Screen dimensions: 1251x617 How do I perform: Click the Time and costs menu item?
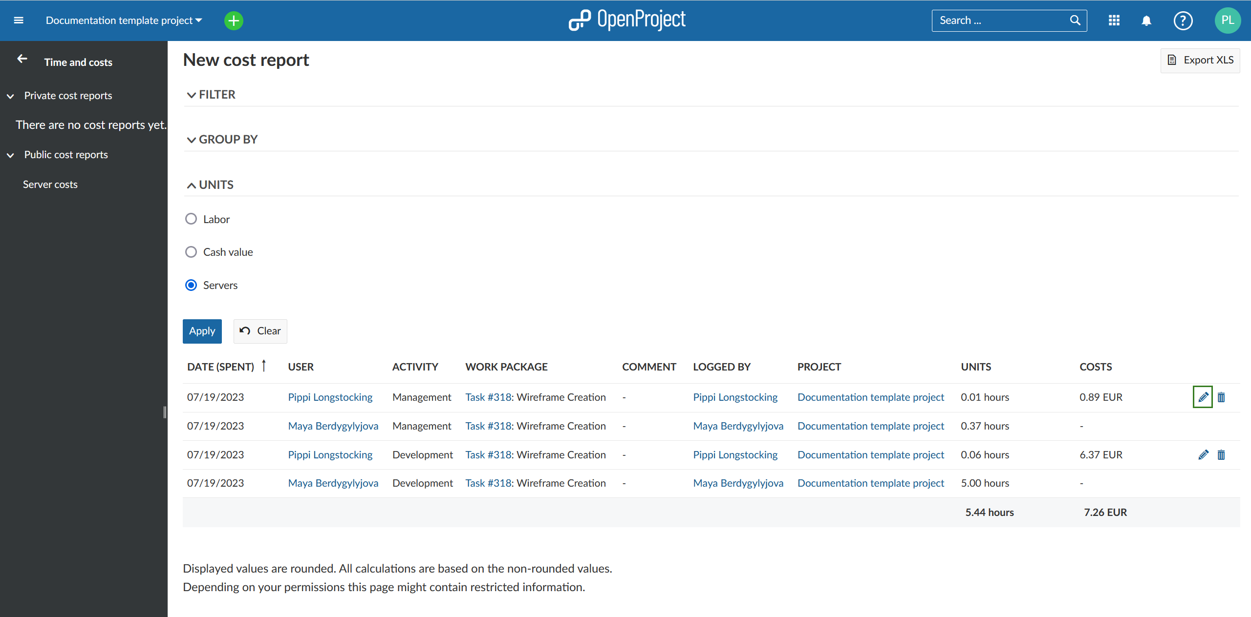78,62
